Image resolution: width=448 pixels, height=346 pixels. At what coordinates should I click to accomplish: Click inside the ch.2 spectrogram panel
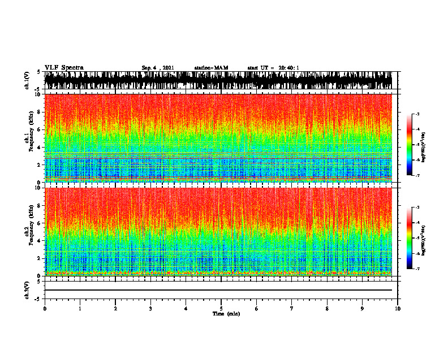click(218, 232)
